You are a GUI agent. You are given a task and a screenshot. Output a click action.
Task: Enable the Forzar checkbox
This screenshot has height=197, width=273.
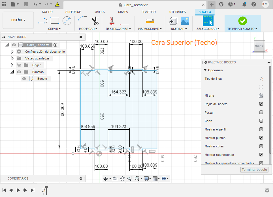261,112
